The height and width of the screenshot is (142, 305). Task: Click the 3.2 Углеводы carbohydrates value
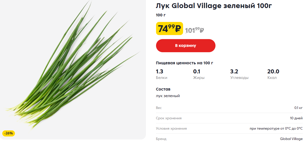pos(239,74)
